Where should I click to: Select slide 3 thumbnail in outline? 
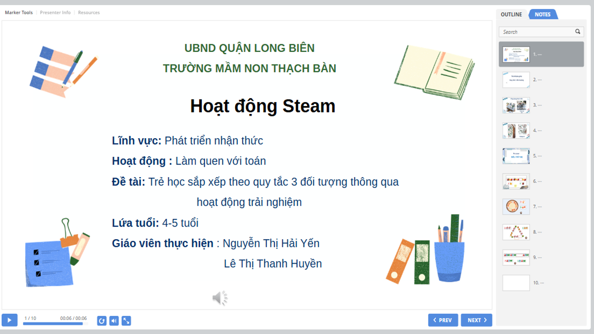tap(516, 105)
